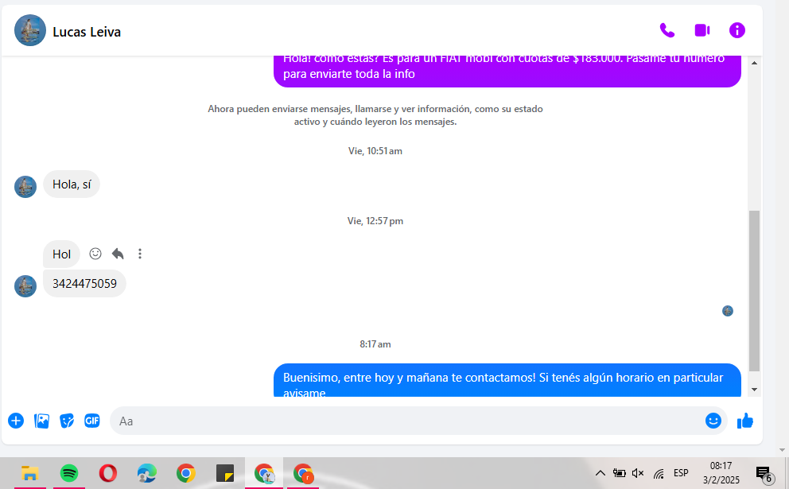Click the "Hola, sí" message bubble

point(72,184)
